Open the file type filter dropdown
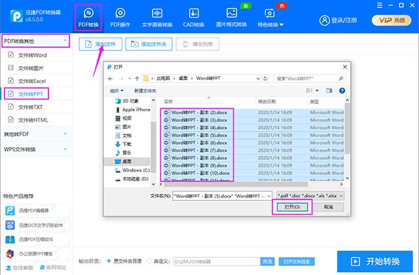419x275 pixels. (341, 196)
